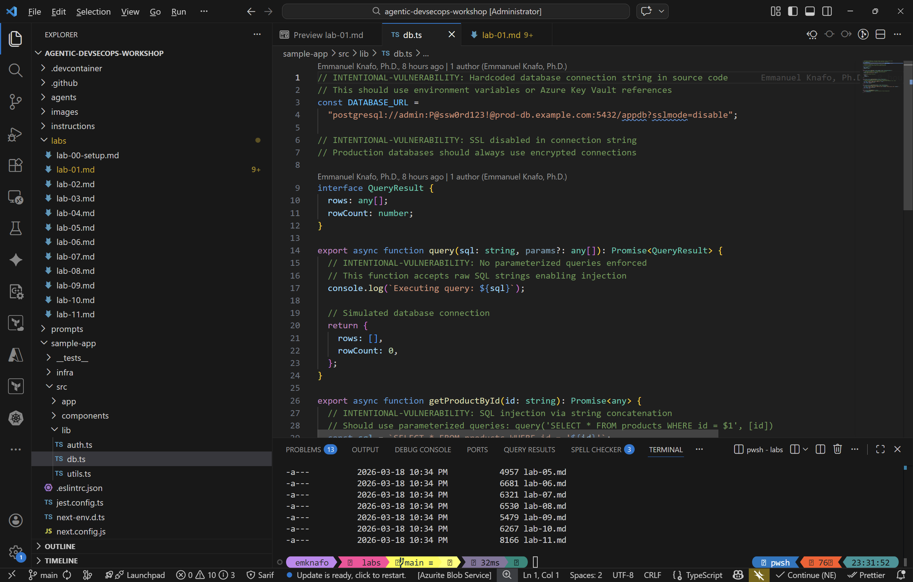Select the Source Control icon

click(x=15, y=102)
